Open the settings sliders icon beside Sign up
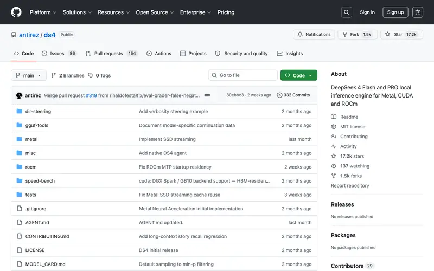 (417, 12)
